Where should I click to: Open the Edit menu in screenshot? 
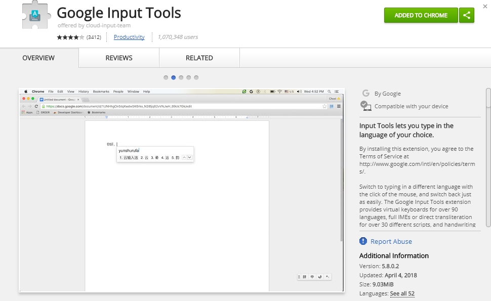click(60, 92)
